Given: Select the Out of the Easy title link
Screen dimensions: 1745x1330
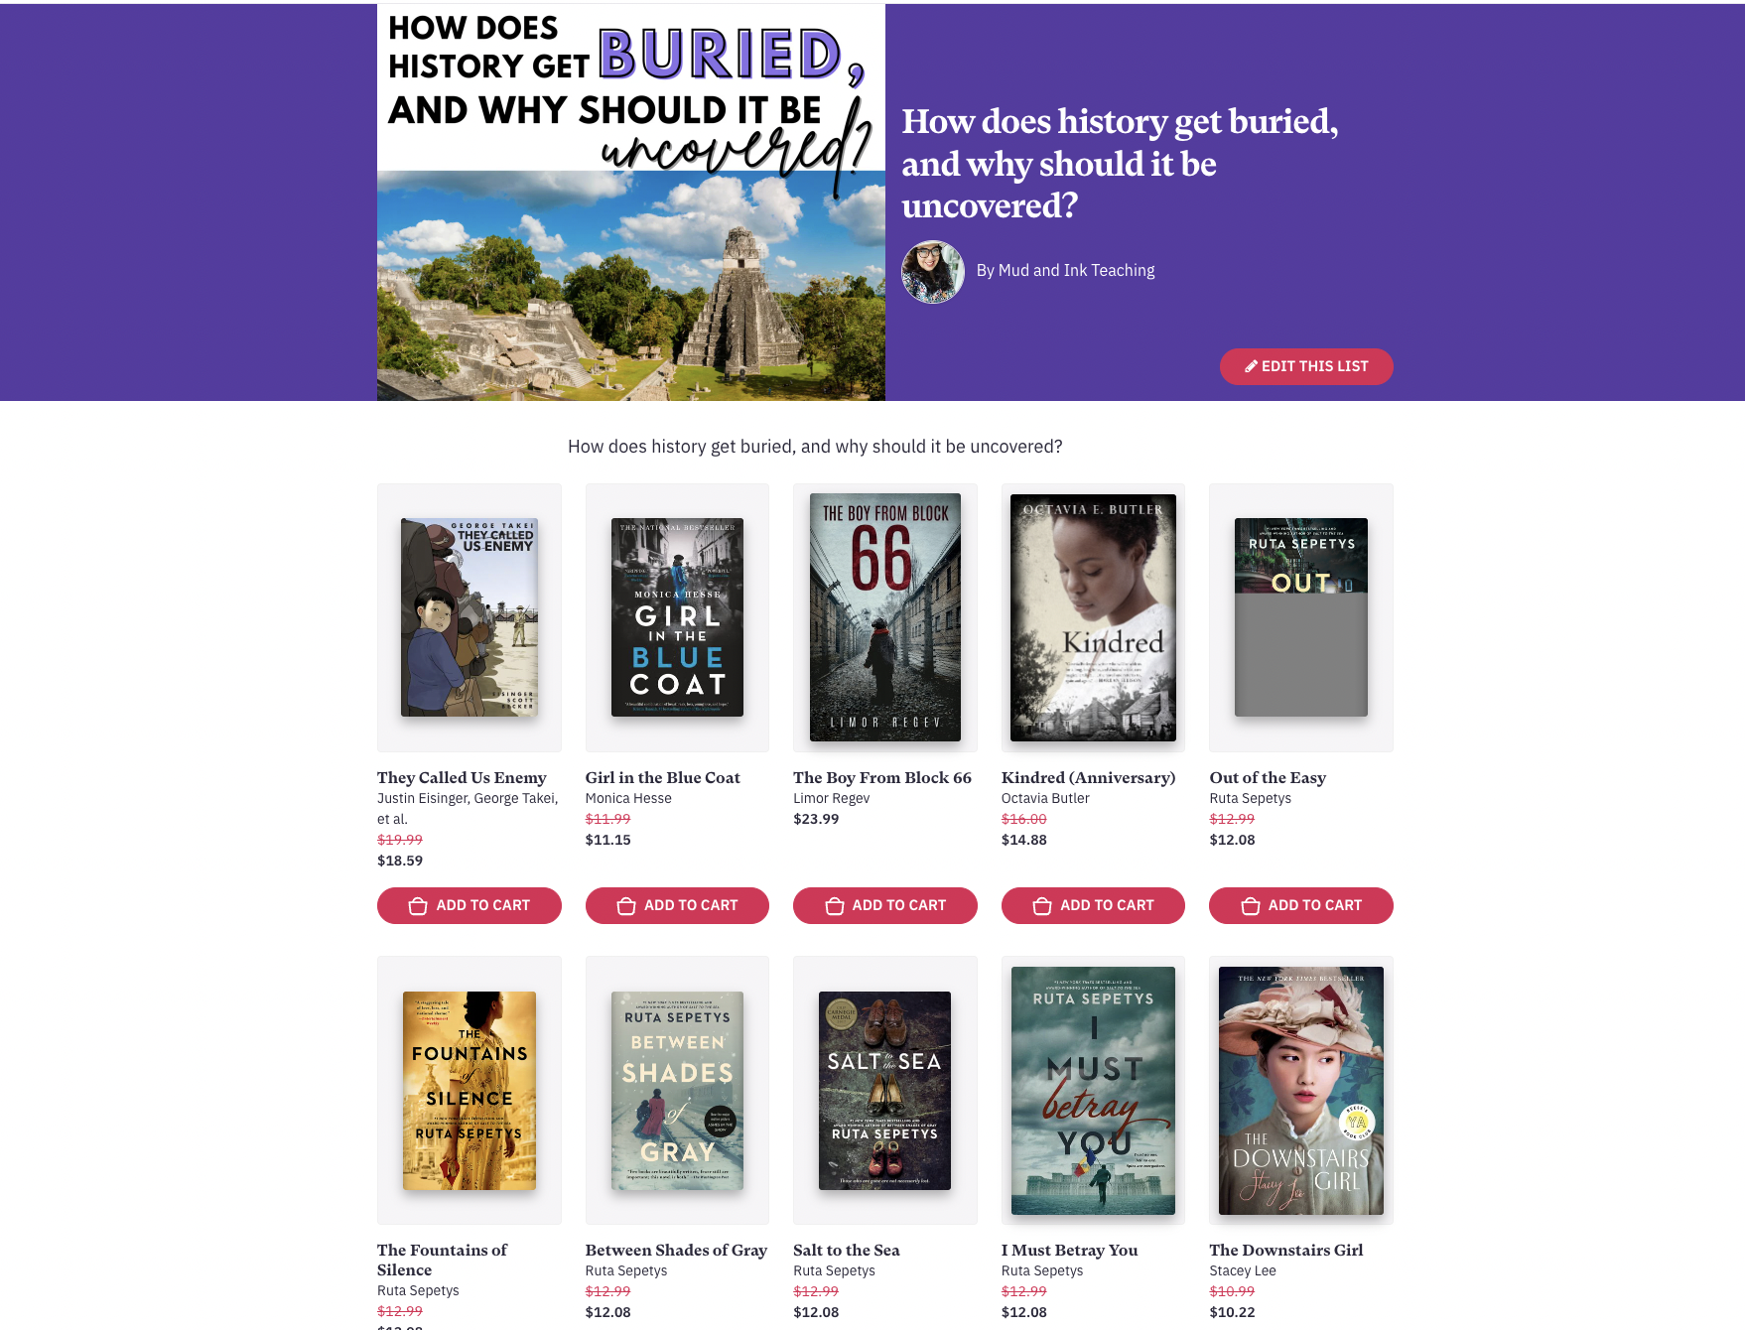Looking at the screenshot, I should [1268, 777].
